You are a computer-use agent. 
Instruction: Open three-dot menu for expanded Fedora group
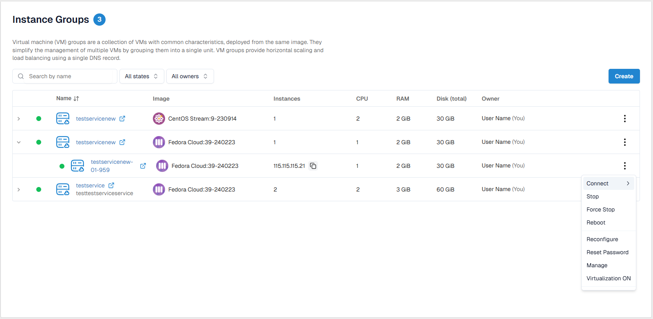click(624, 142)
